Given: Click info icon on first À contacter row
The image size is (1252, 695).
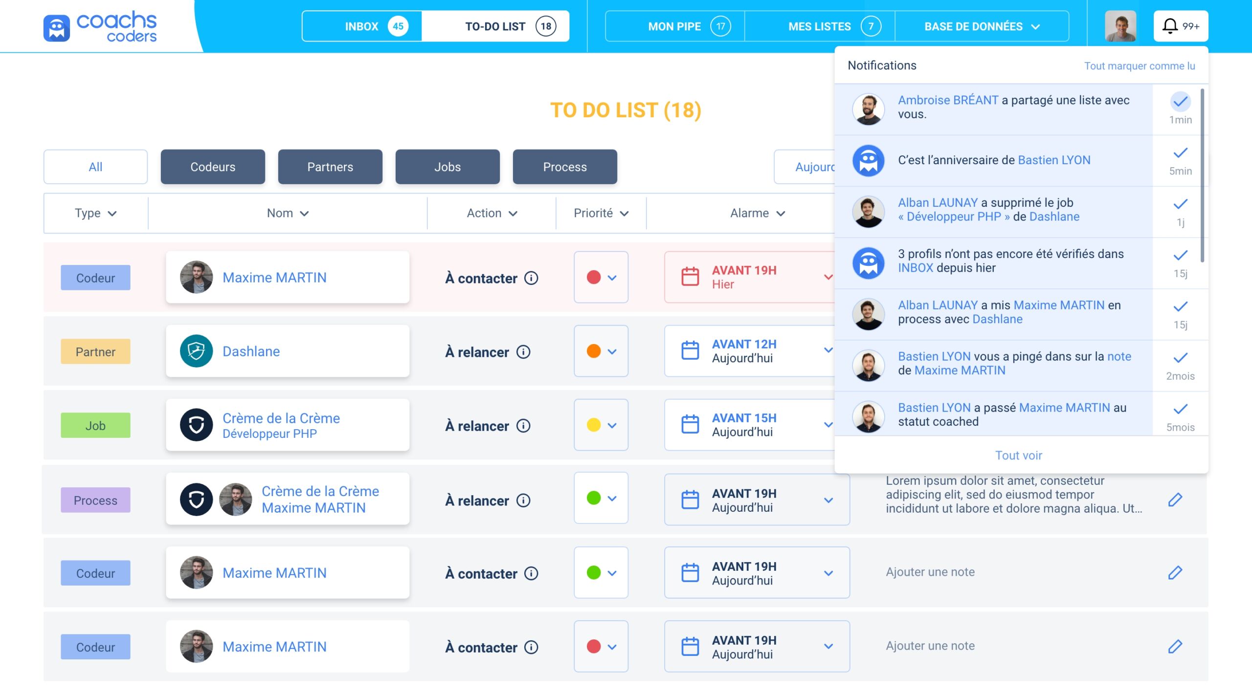Looking at the screenshot, I should point(531,278).
